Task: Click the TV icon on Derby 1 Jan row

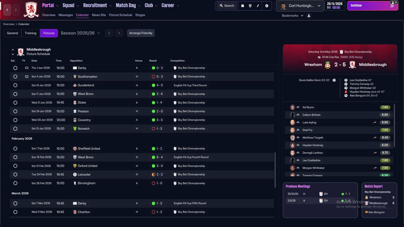Action: pyautogui.click(x=27, y=68)
